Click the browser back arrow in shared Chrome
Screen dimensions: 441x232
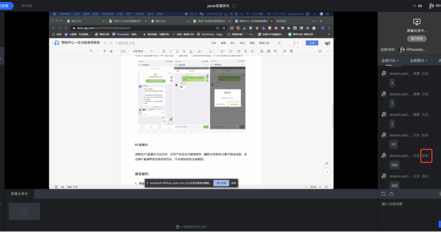click(x=53, y=28)
